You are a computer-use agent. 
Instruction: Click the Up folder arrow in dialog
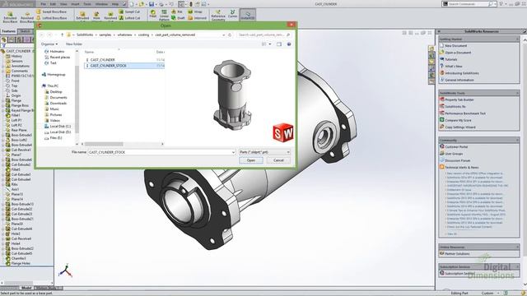(x=63, y=35)
